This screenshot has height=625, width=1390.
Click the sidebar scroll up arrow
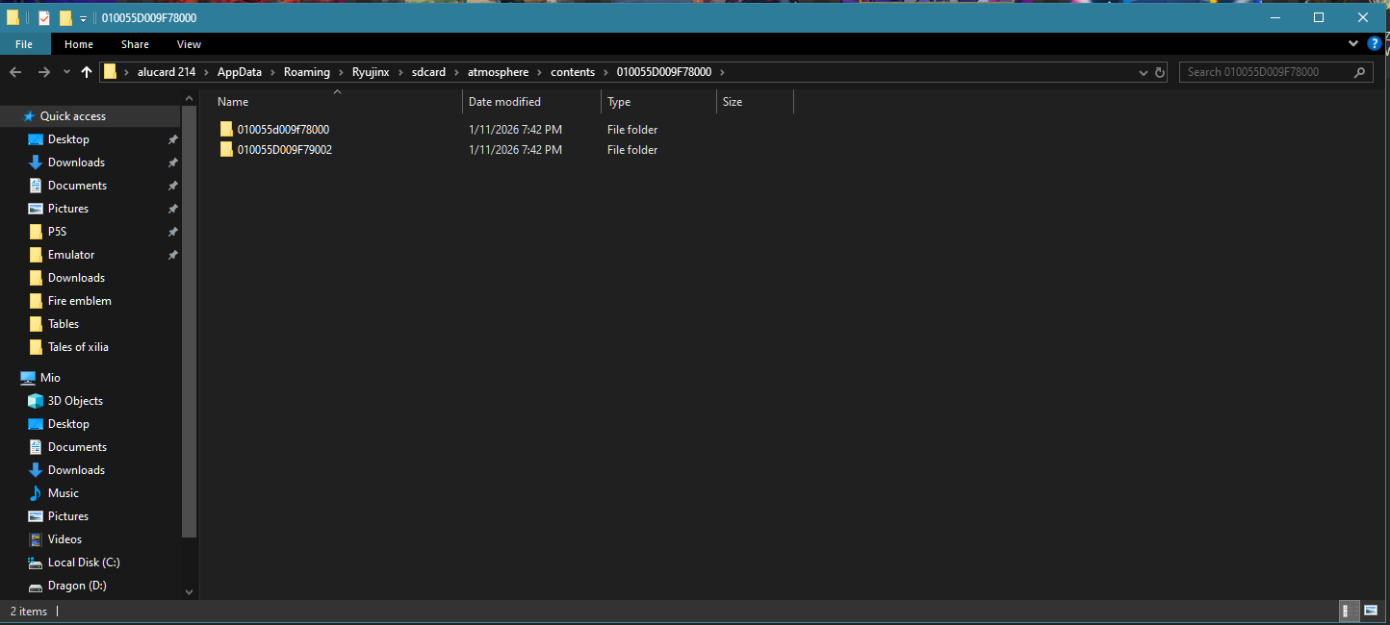tap(189, 97)
